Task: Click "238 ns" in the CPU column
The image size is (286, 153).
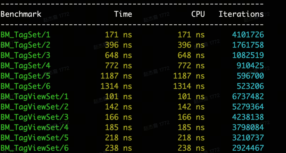Action: tap(191, 148)
